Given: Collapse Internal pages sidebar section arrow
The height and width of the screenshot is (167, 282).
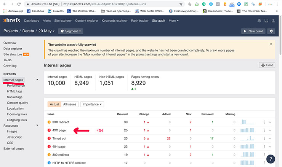Looking at the screenshot, I should (37, 80).
